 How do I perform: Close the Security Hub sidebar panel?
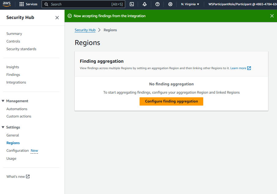(57, 18)
